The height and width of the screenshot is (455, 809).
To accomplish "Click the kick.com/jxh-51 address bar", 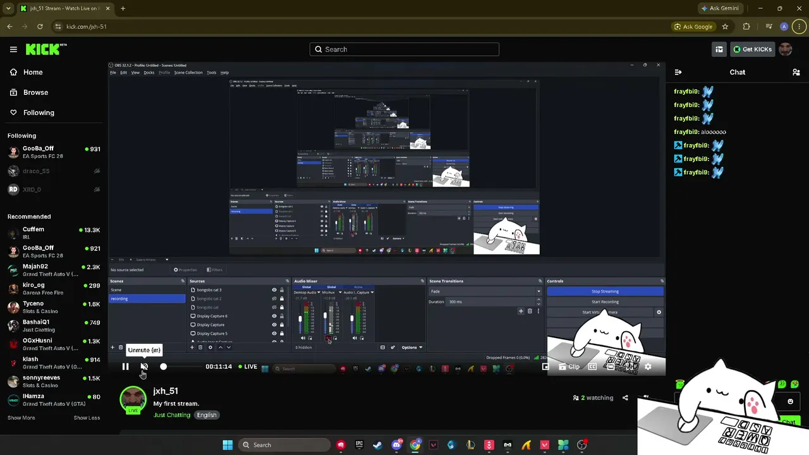I will (x=360, y=27).
